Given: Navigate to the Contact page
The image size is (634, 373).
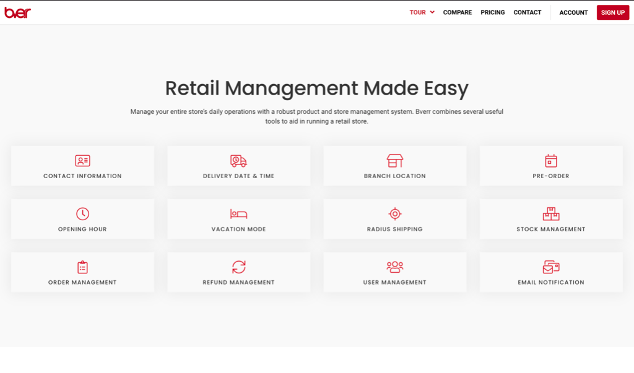Looking at the screenshot, I should (528, 12).
